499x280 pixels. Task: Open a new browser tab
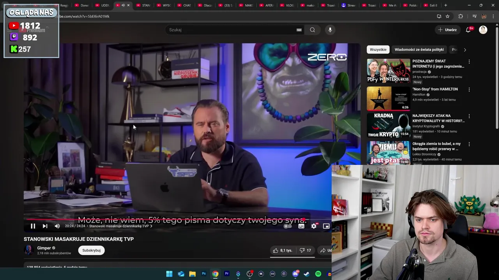[446, 5]
